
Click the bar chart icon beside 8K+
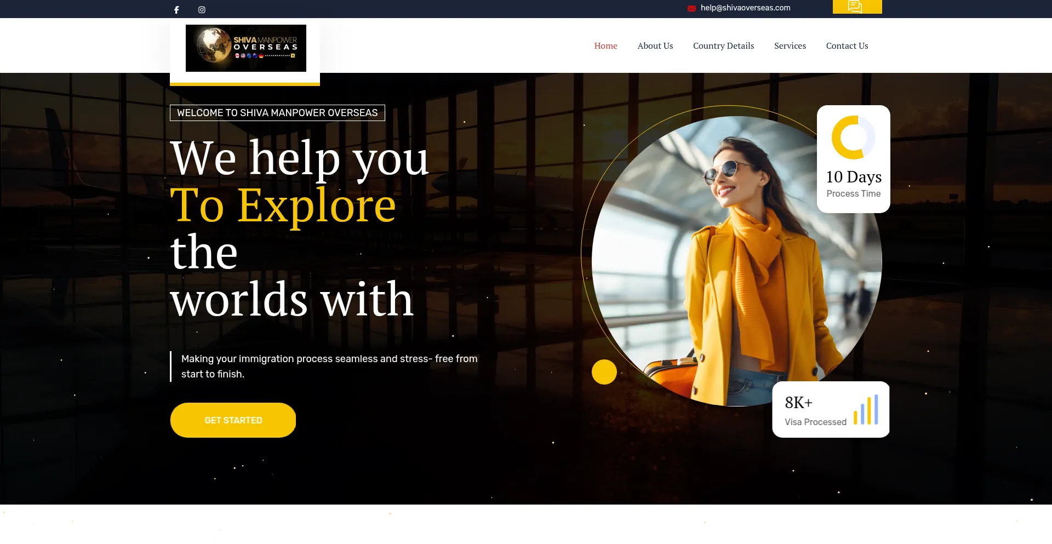click(866, 409)
